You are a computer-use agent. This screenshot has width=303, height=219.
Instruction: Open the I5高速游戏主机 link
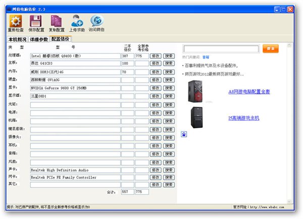[244, 118]
